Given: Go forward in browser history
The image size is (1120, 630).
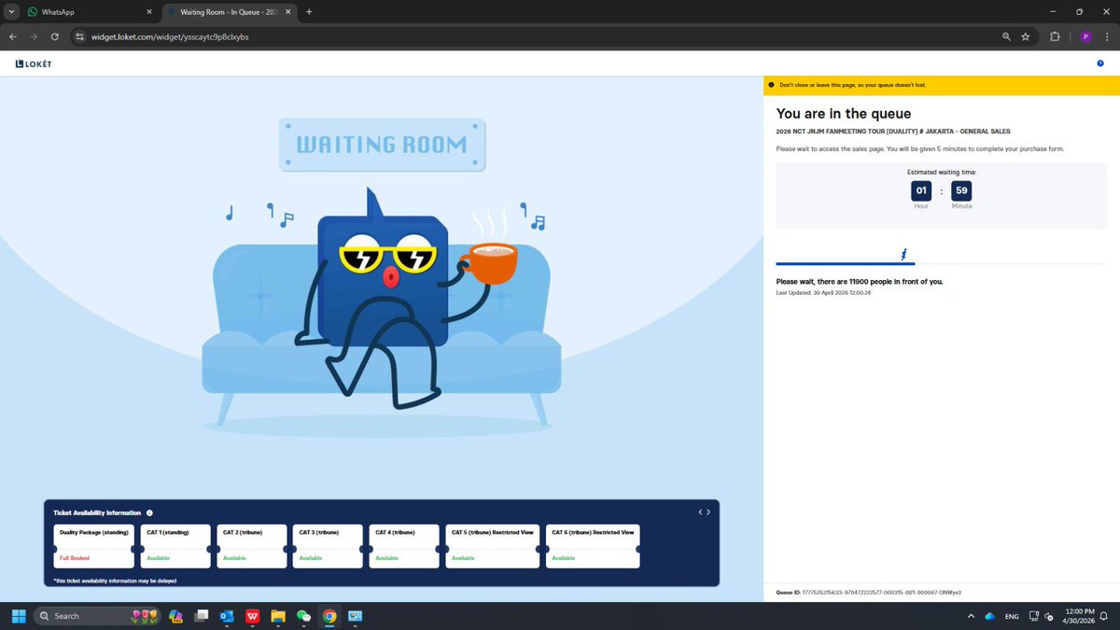Looking at the screenshot, I should [x=34, y=36].
